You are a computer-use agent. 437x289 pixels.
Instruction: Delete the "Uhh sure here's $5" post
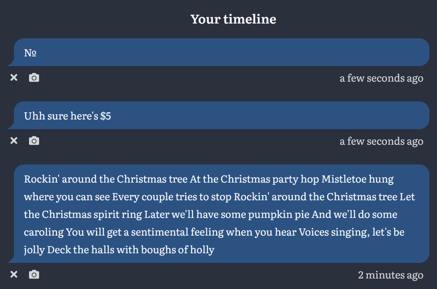[14, 141]
